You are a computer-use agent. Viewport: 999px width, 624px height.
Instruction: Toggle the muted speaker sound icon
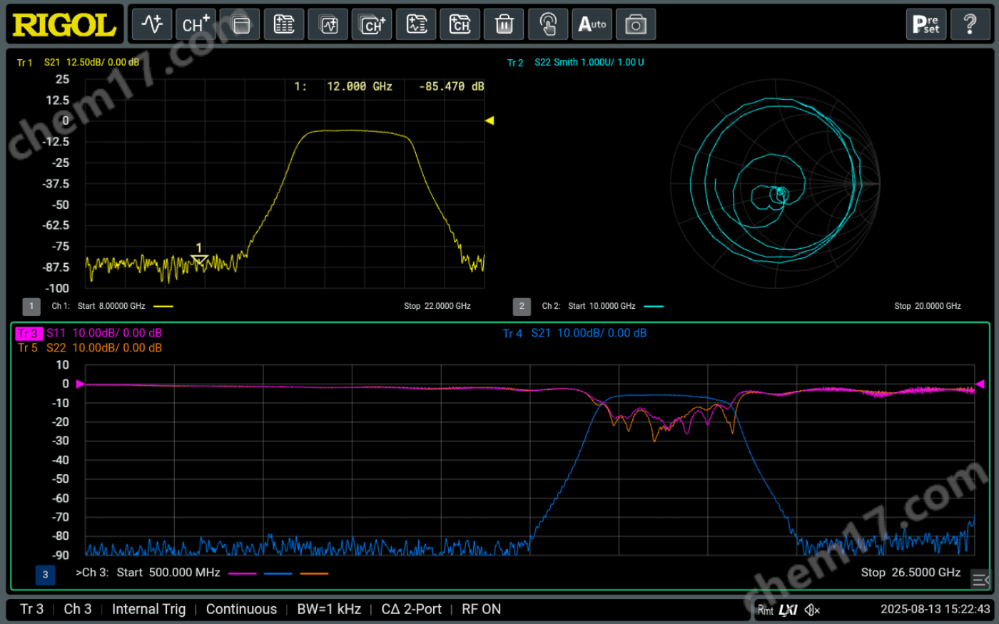pyautogui.click(x=812, y=610)
